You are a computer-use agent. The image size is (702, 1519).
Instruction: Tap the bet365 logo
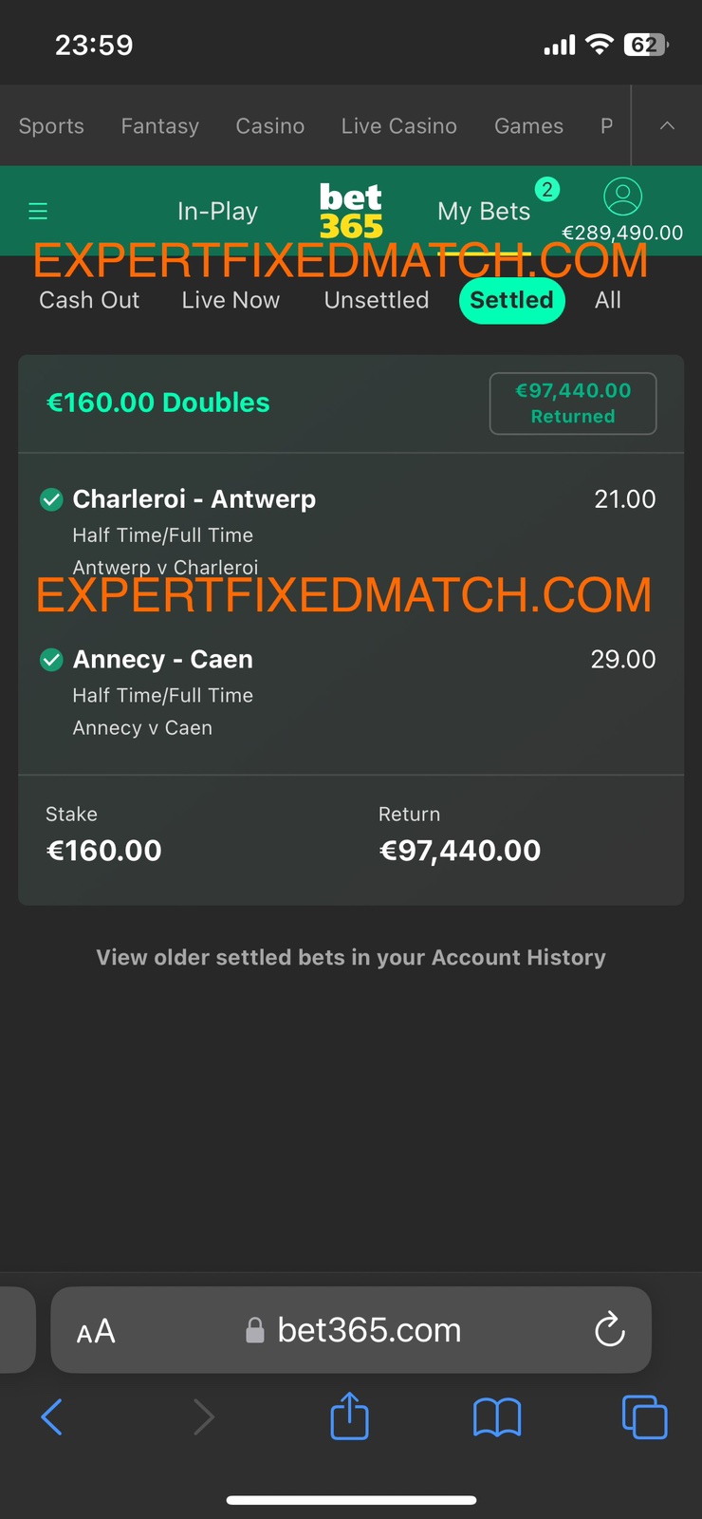pyautogui.click(x=350, y=211)
